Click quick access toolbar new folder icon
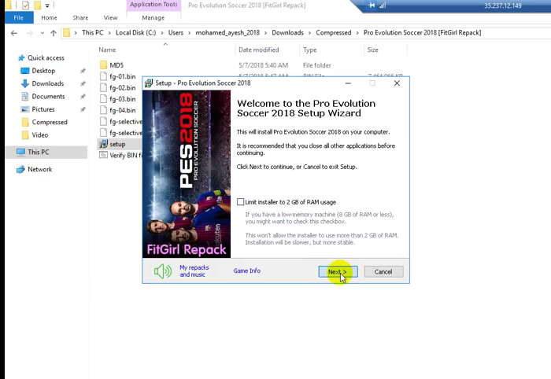The height and width of the screenshot is (379, 551). pos(37,5)
